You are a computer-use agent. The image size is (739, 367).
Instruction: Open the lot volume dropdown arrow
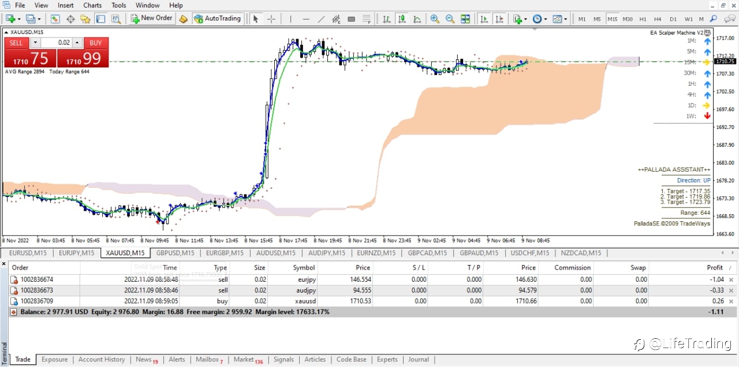click(x=35, y=43)
